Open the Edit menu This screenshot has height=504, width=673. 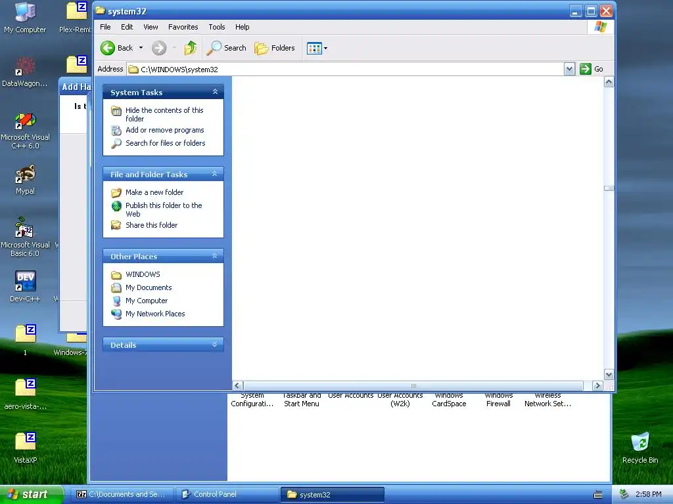(127, 27)
